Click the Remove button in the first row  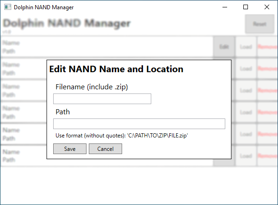[x=267, y=47]
